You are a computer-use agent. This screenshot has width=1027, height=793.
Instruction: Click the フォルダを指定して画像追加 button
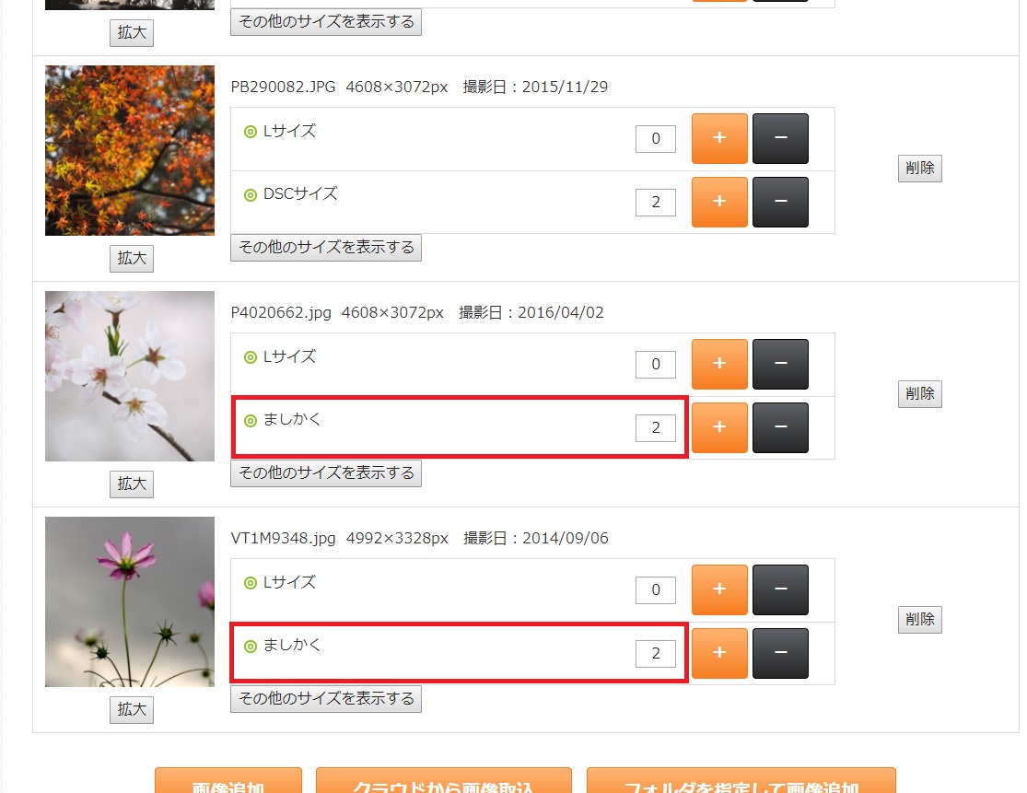tap(741, 782)
